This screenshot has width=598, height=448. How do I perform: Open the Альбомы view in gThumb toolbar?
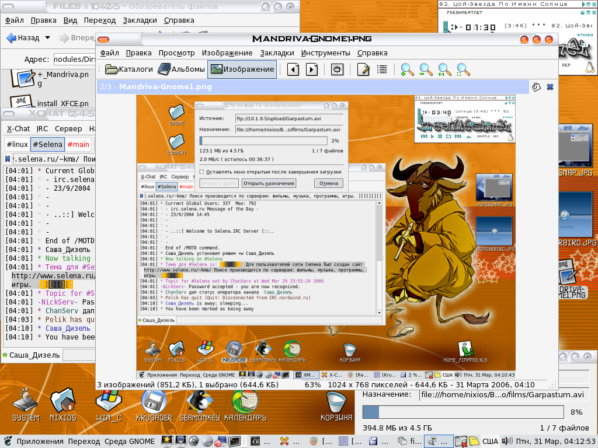click(181, 69)
